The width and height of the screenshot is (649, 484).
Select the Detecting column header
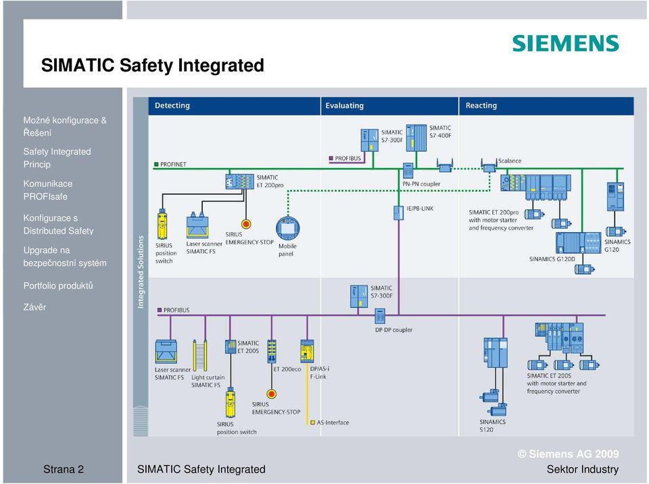[x=235, y=106]
